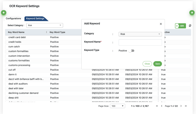Select the 'declining customer demand' keyword
This screenshot has height=114, width=196.
(24, 93)
